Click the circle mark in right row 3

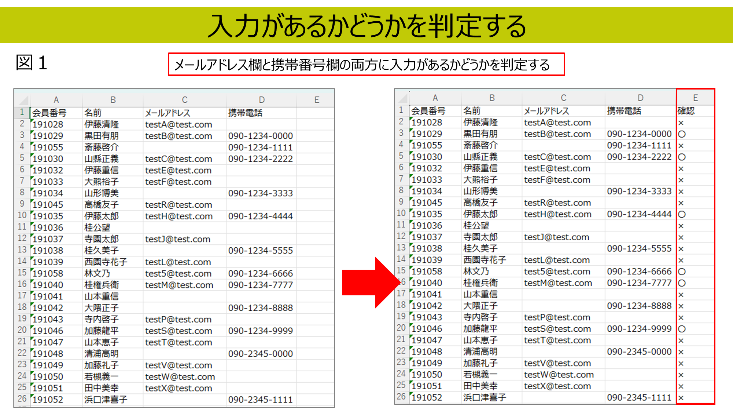point(682,134)
